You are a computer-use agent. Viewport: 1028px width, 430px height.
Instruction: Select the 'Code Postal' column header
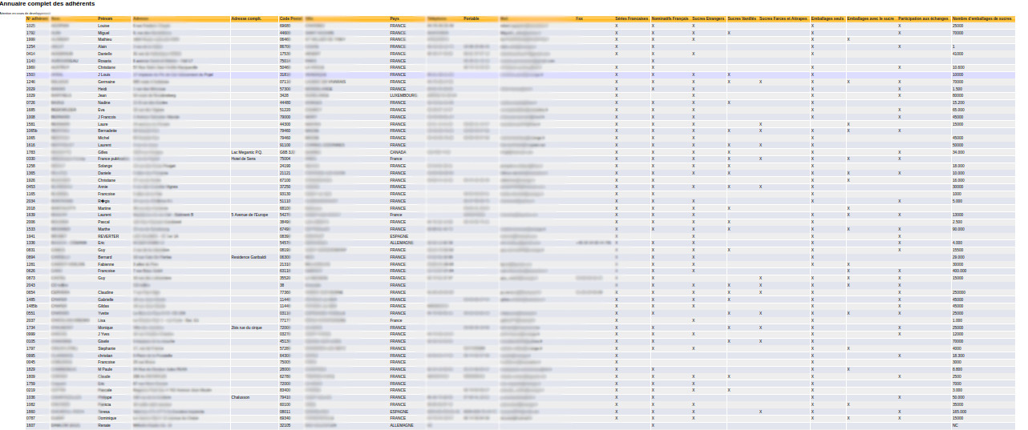[x=290, y=18]
